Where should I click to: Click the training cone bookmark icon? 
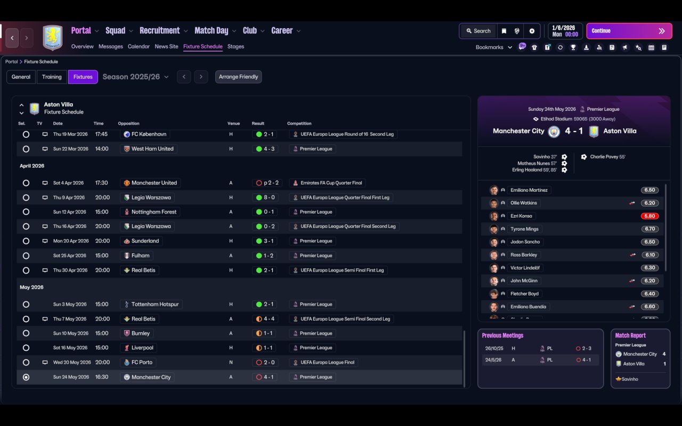[586, 47]
